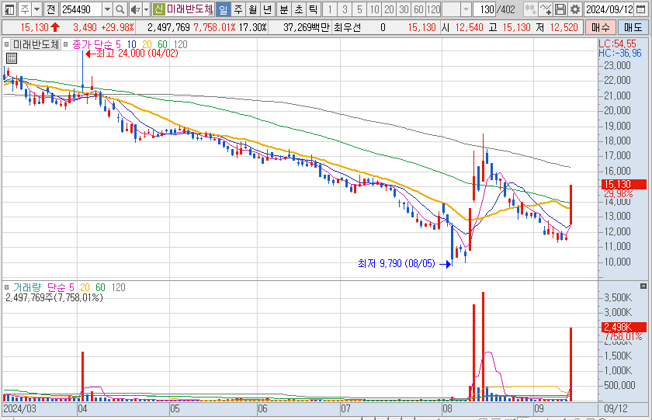Choose the 120 interval button
This screenshot has height=420, width=652.
(434, 9)
